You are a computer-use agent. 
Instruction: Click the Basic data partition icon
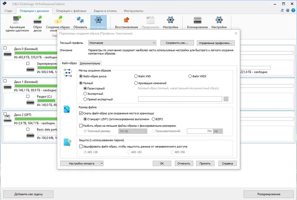(x=30, y=135)
